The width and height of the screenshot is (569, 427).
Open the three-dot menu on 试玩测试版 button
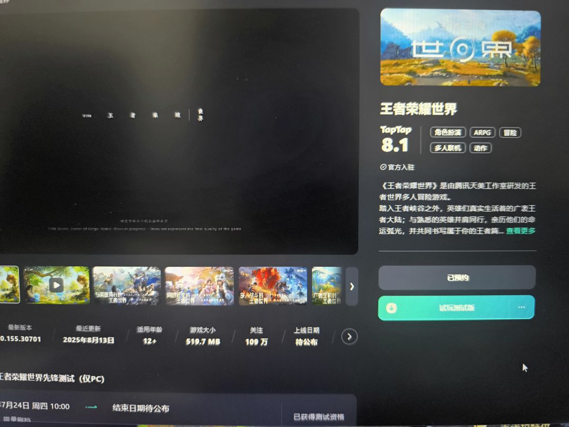(522, 307)
